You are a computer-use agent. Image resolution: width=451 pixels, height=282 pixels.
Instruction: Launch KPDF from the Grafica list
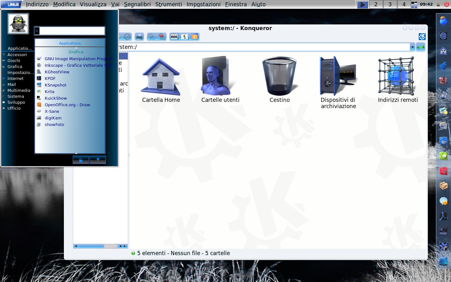click(x=46, y=78)
